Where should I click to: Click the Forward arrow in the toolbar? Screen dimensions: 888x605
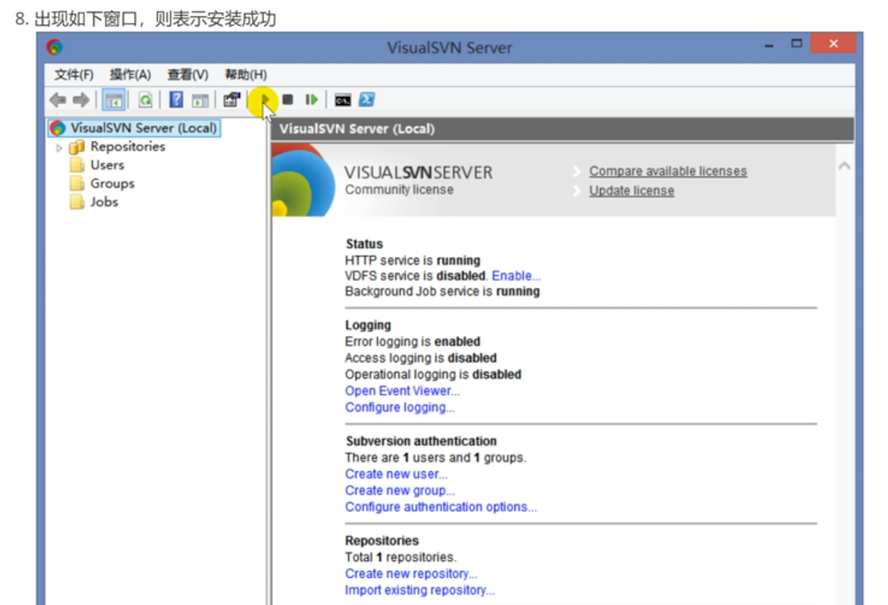point(81,100)
